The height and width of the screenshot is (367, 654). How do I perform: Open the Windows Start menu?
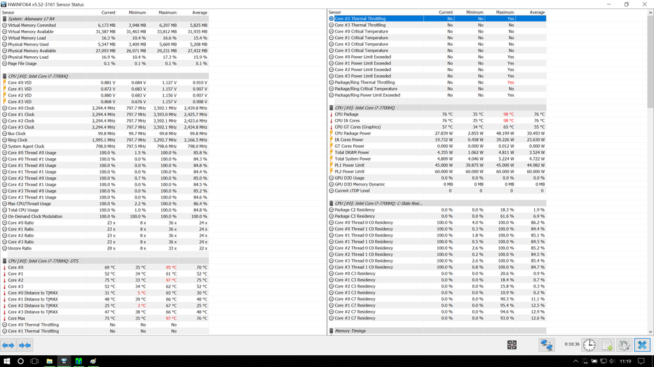pyautogui.click(x=7, y=361)
